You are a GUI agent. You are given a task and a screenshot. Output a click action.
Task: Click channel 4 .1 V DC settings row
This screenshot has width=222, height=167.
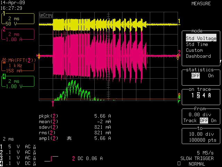18,163
